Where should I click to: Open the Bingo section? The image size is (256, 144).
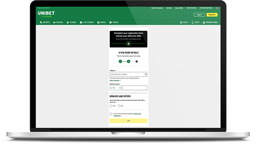click(x=101, y=22)
